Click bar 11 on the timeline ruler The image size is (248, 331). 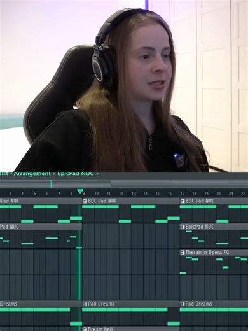click(x=109, y=194)
